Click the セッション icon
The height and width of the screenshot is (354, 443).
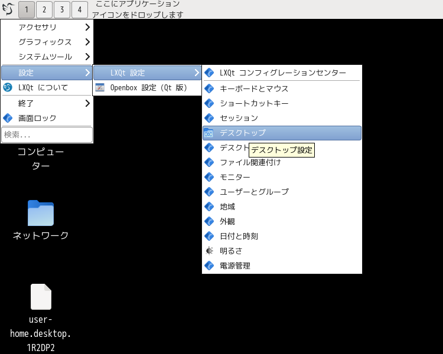[209, 118]
